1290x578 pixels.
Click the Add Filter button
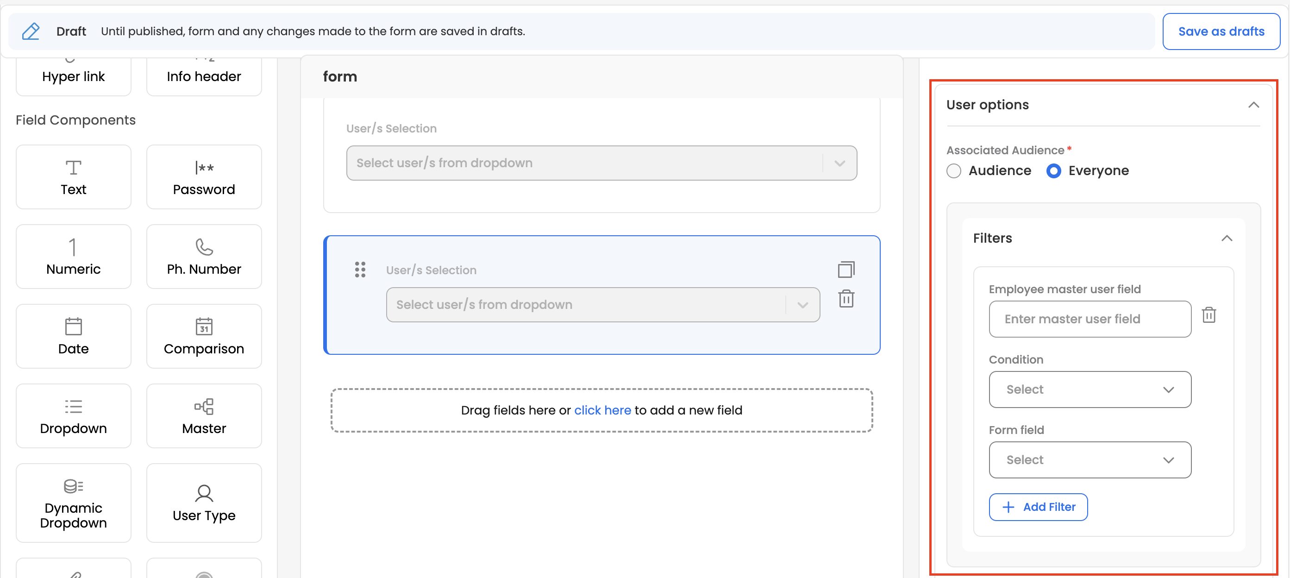coord(1038,507)
